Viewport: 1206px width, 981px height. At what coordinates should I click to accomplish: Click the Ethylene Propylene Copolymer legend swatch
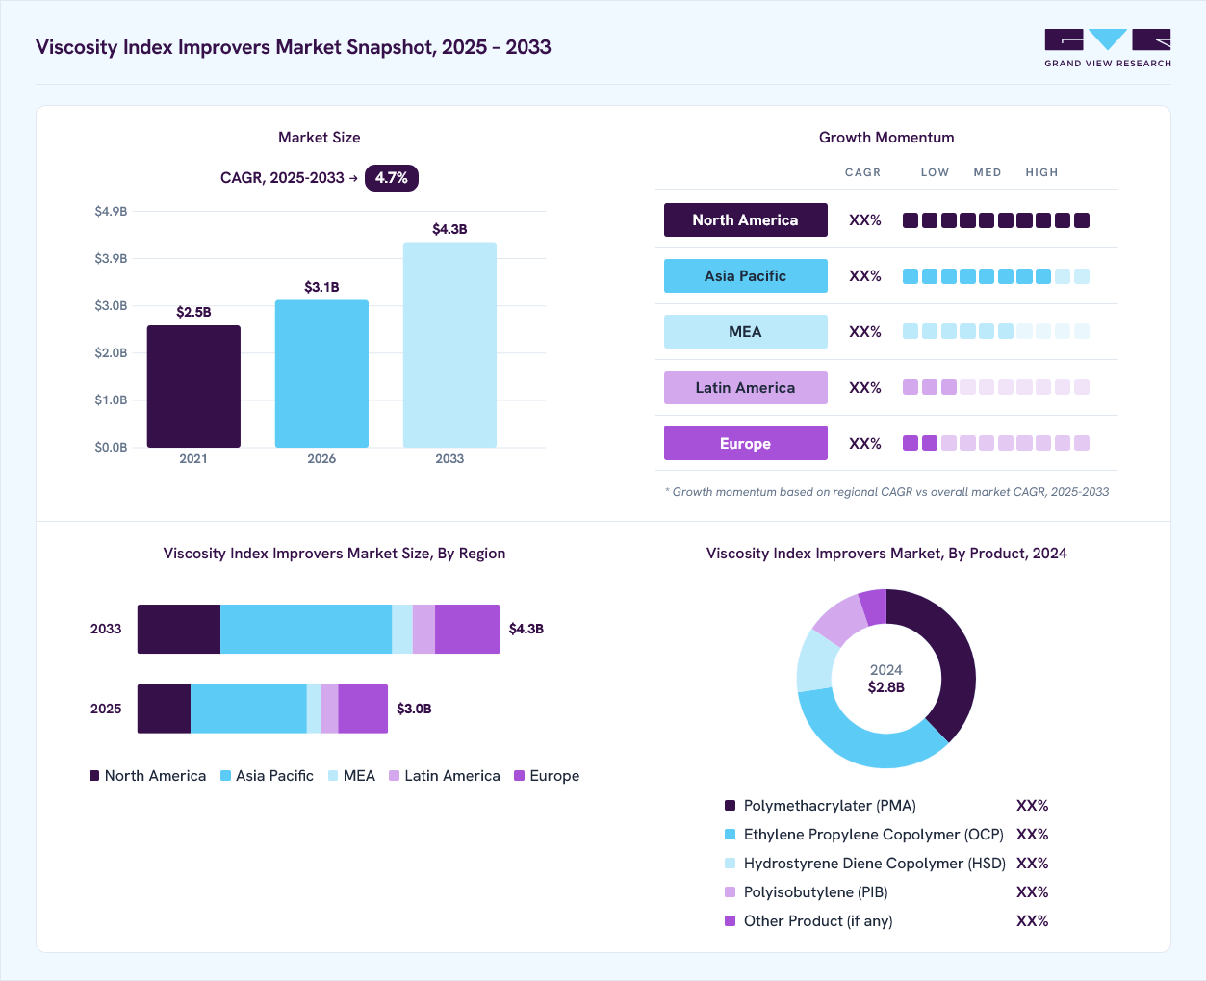pos(730,835)
